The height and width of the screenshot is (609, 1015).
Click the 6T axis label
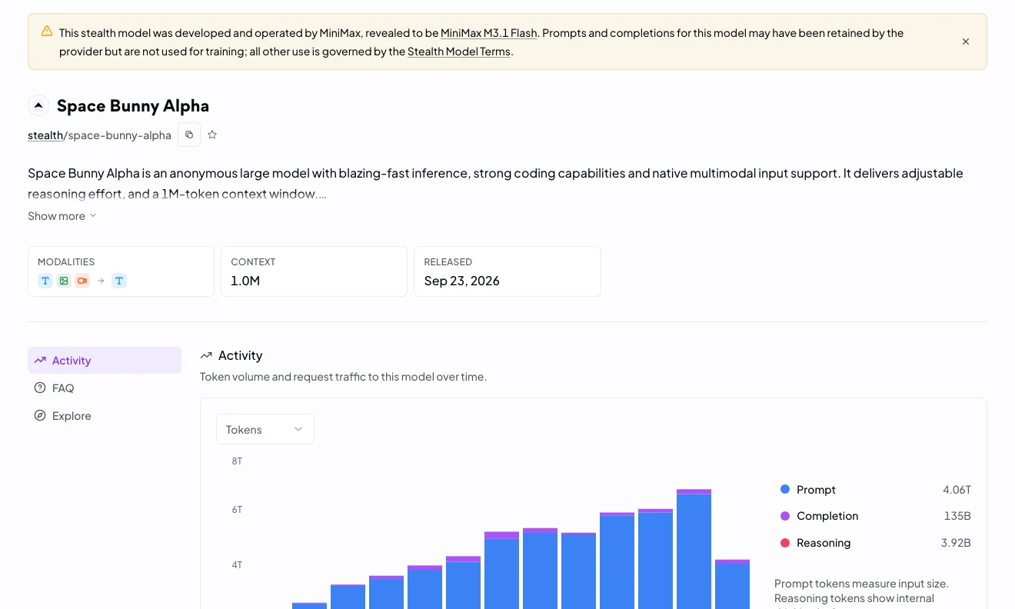237,509
